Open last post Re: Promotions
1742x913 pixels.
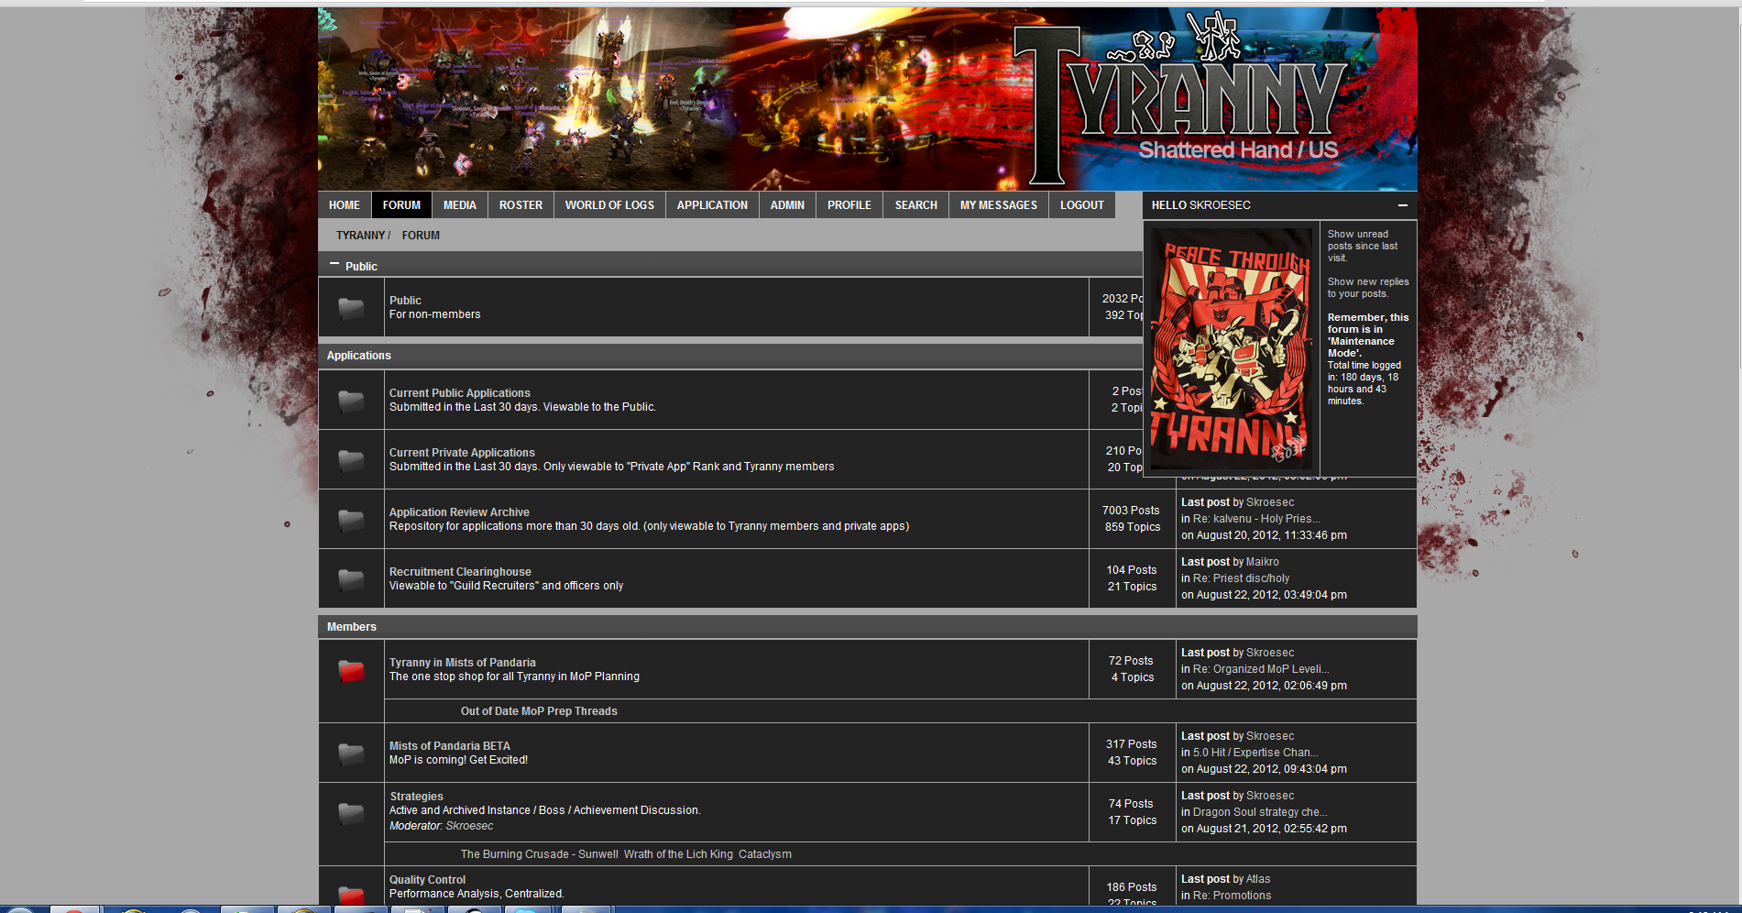1233,896
